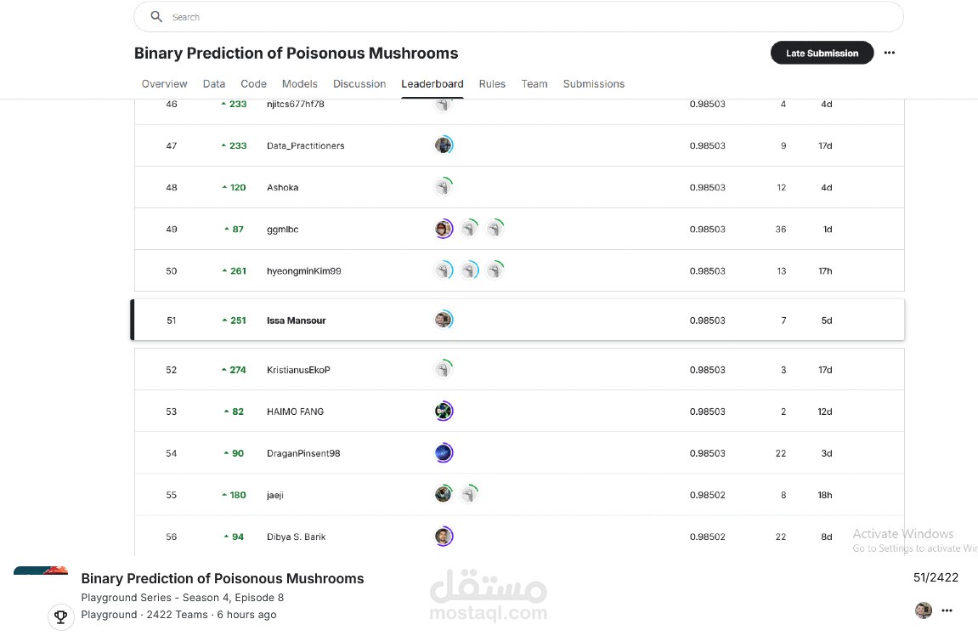This screenshot has width=978, height=636.
Task: Click Dibya S. Barik's avatar
Action: 443,537
